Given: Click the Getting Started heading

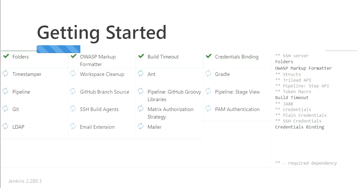Looking at the screenshot, I should [x=102, y=33].
